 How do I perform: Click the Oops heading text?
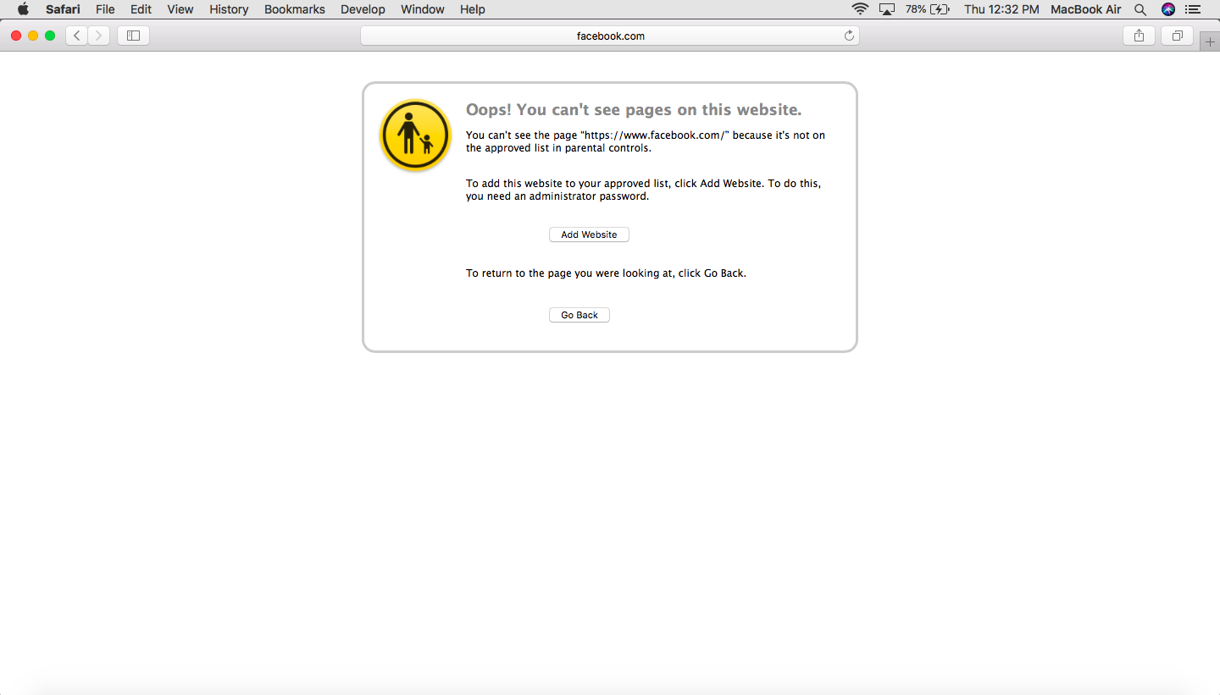634,110
